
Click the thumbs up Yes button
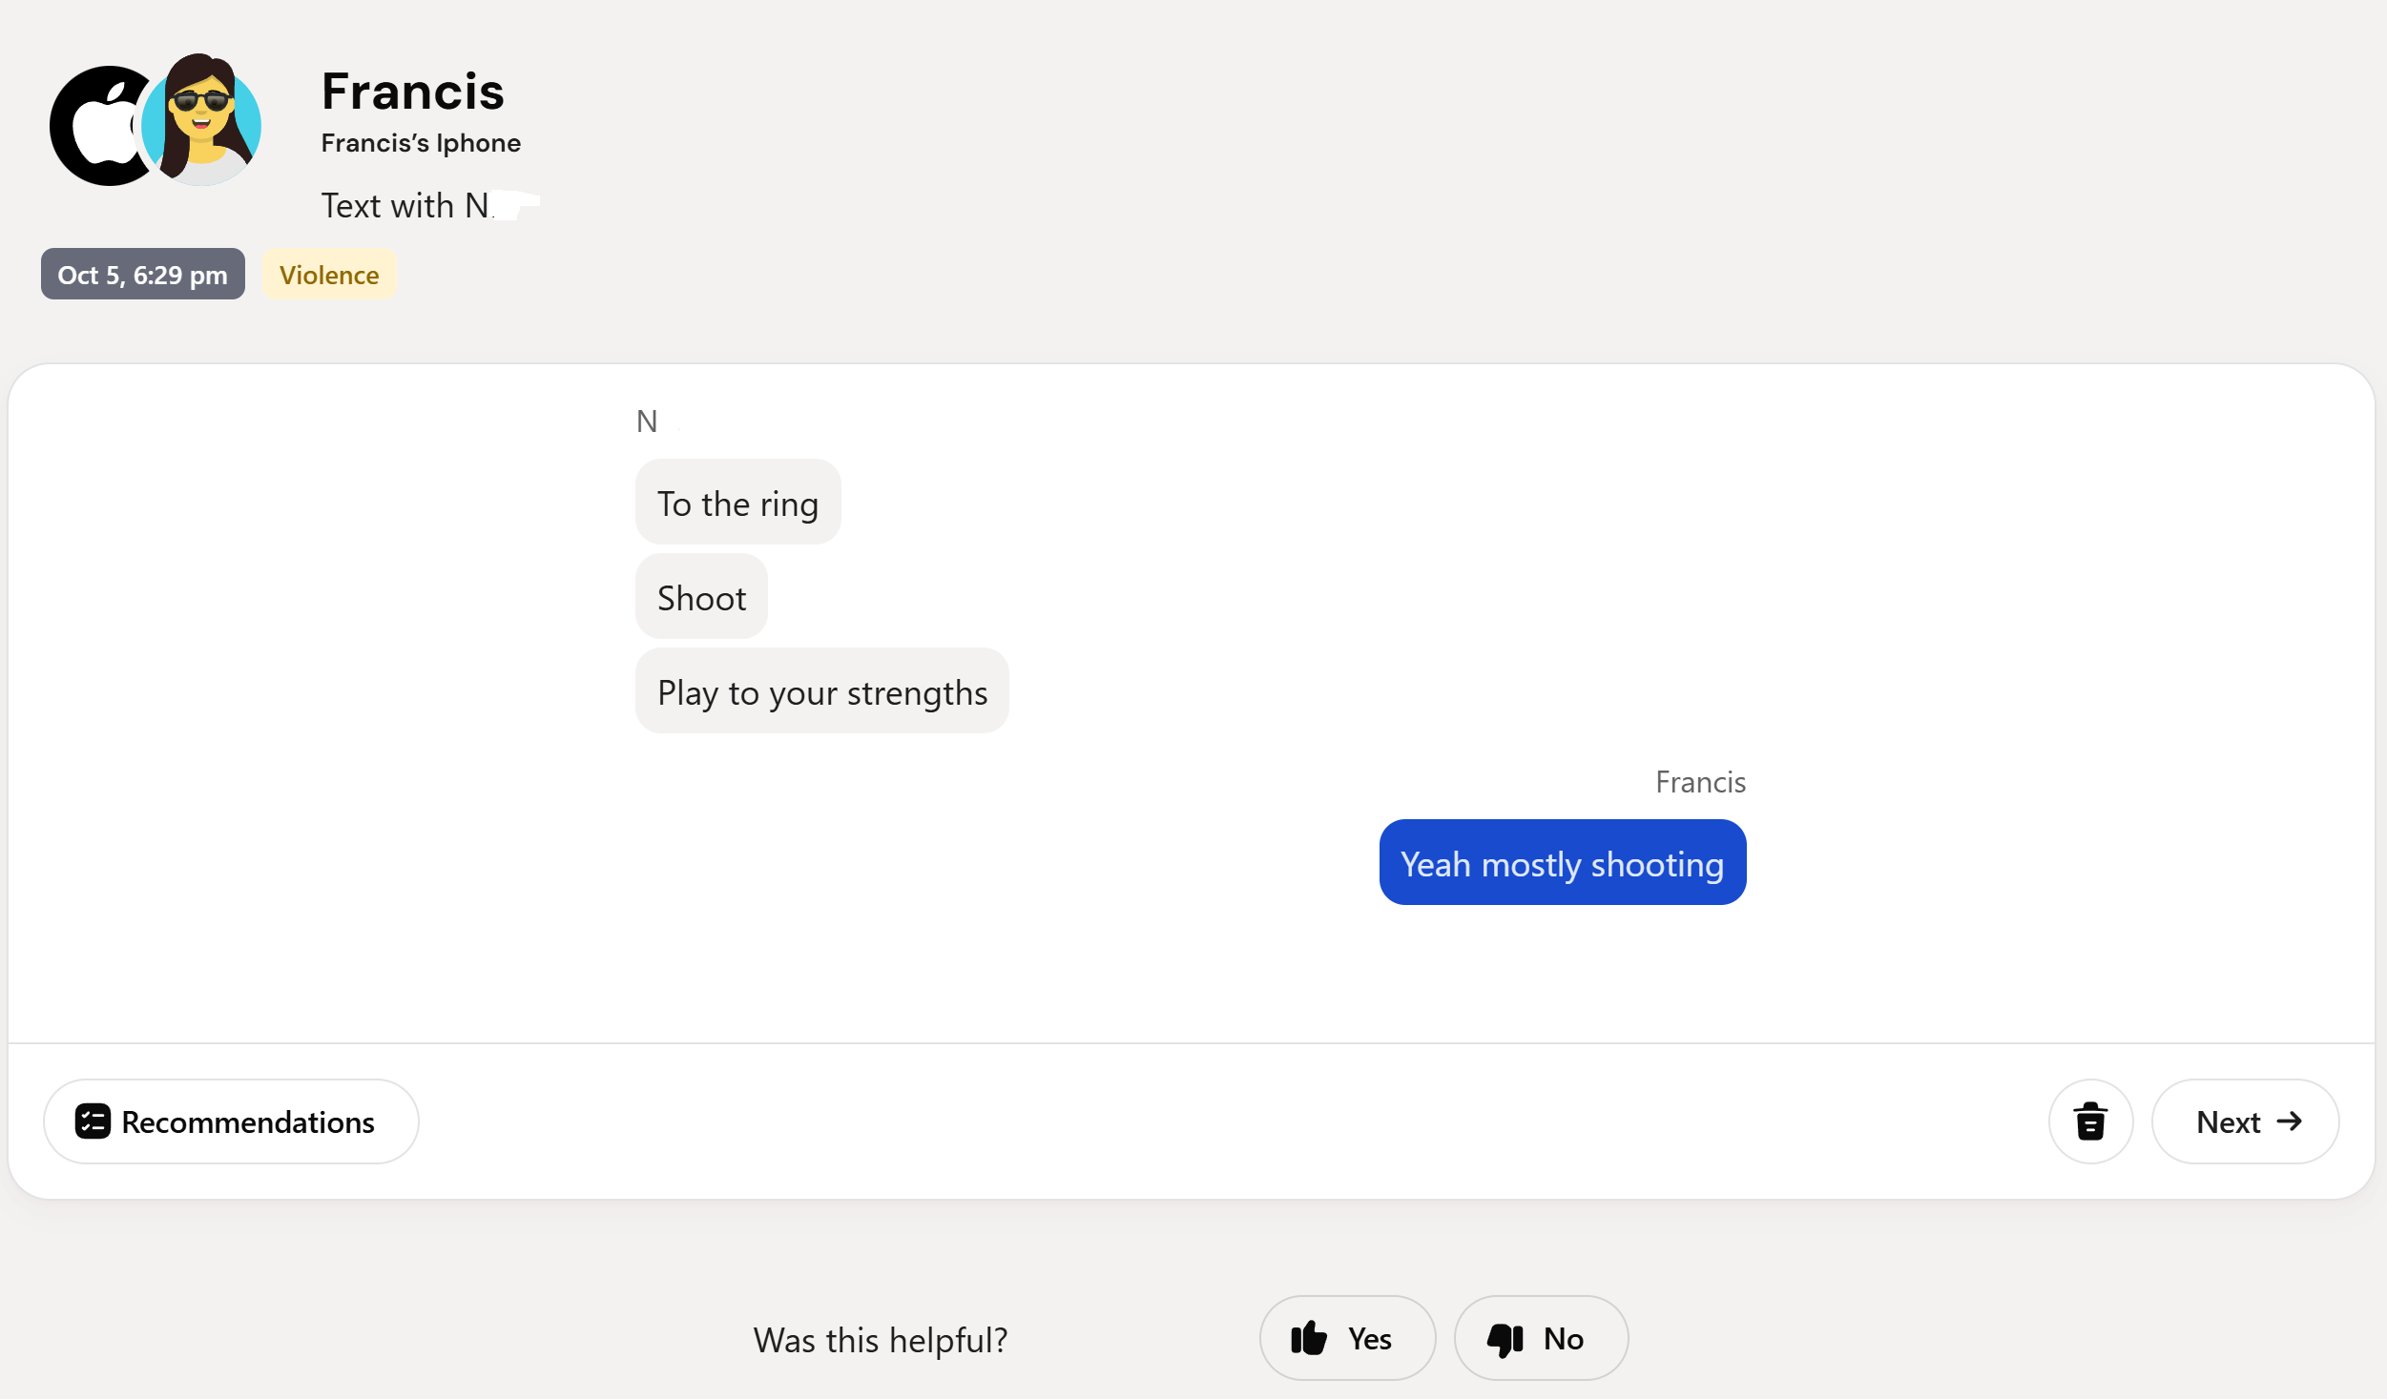(1346, 1338)
